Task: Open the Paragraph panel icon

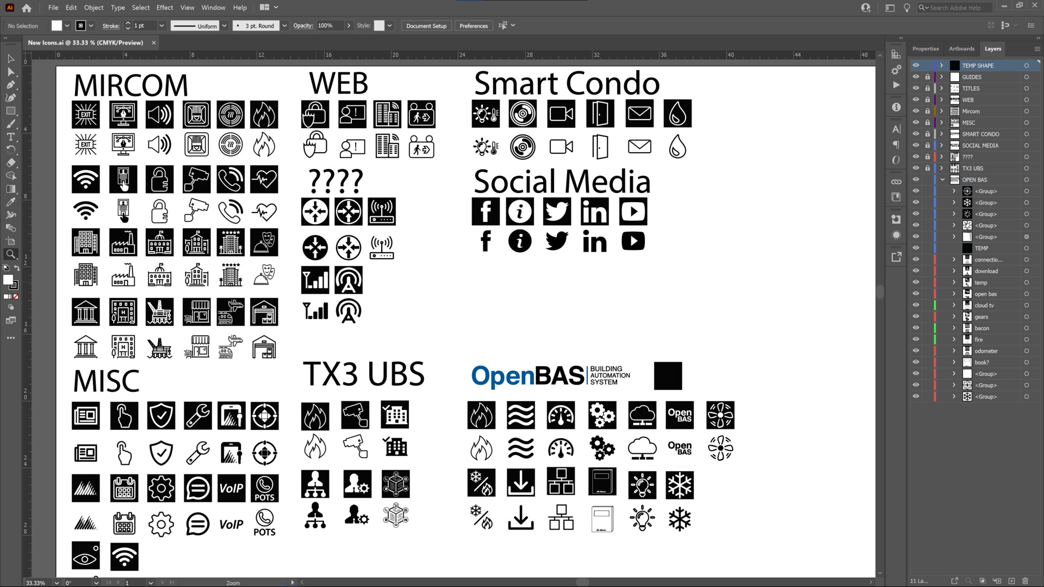Action: [x=896, y=145]
